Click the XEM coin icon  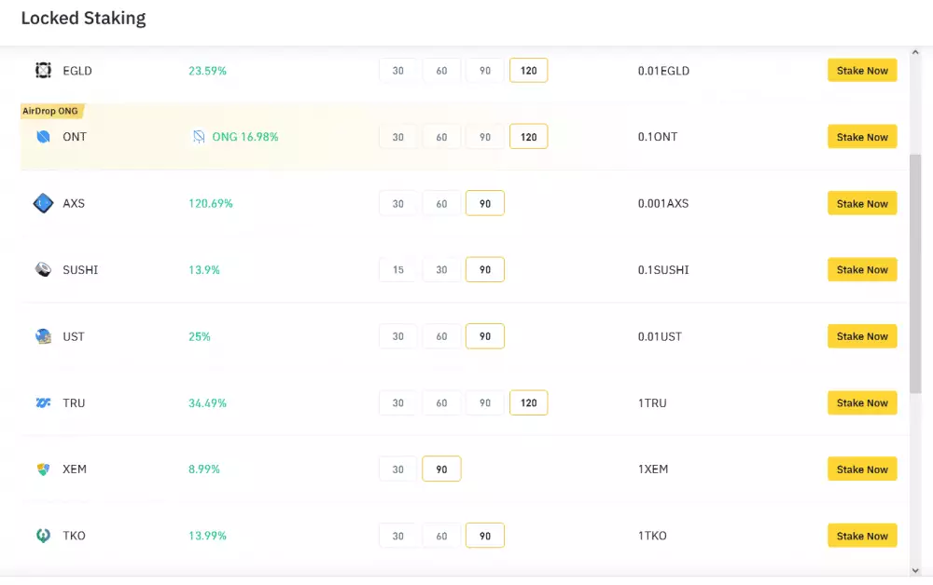coord(43,469)
